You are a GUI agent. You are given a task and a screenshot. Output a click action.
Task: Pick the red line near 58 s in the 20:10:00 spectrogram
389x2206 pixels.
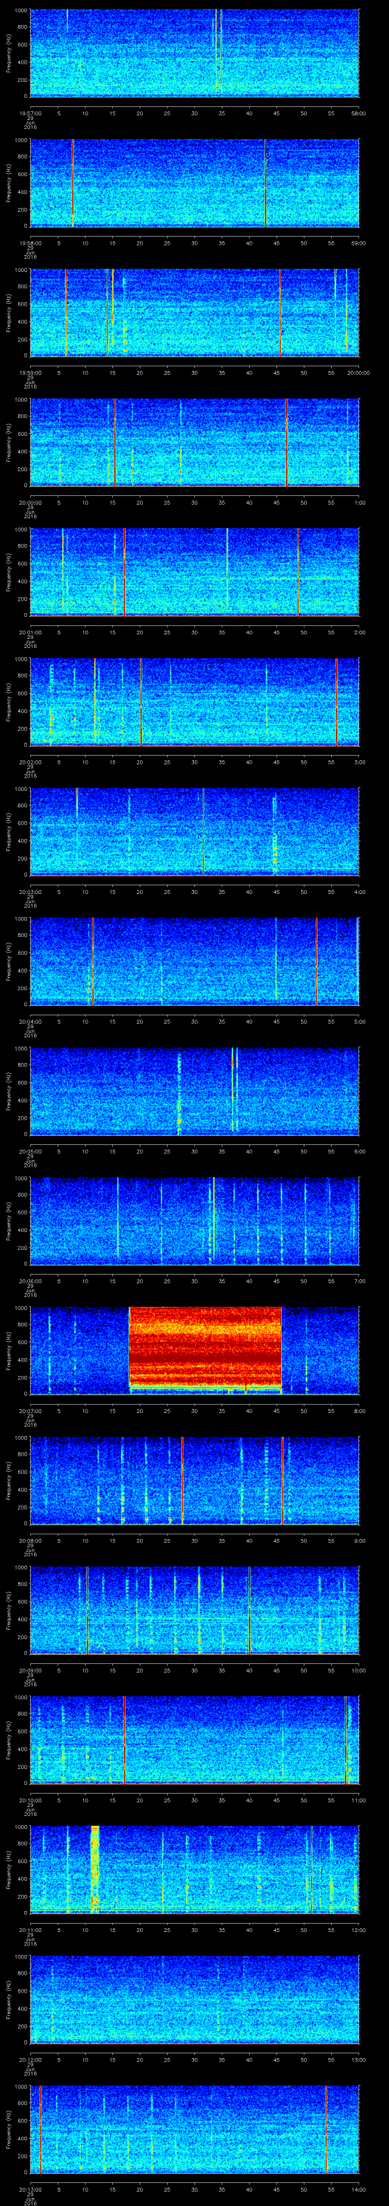[x=346, y=1740]
